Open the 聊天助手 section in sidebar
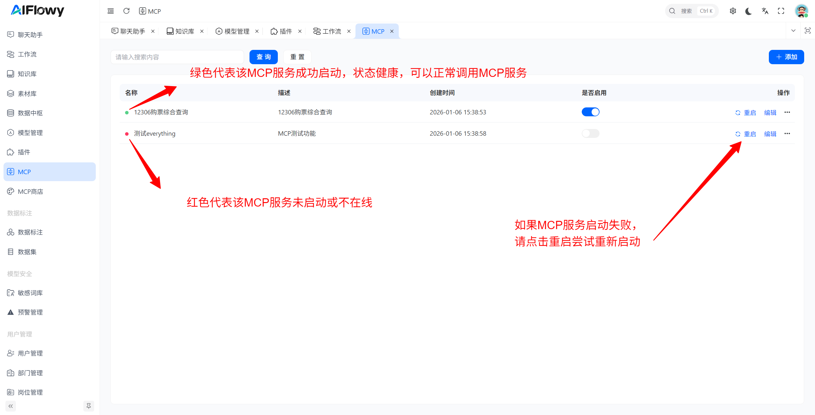The width and height of the screenshot is (815, 415). tap(30, 35)
